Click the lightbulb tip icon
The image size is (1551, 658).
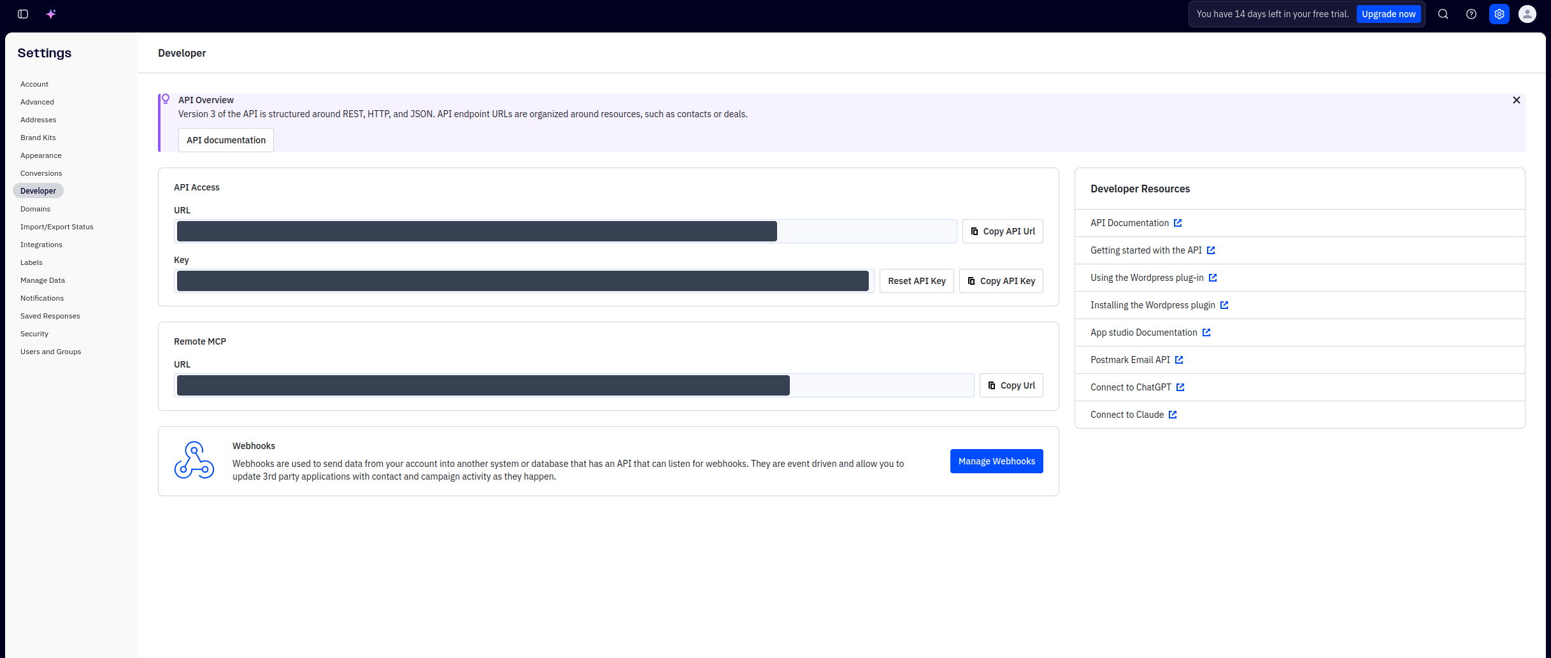(166, 99)
